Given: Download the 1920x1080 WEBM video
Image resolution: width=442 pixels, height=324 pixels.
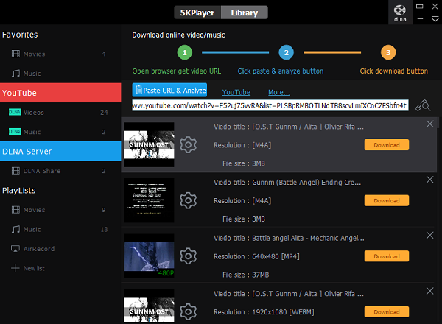Looking at the screenshot, I should [x=387, y=312].
